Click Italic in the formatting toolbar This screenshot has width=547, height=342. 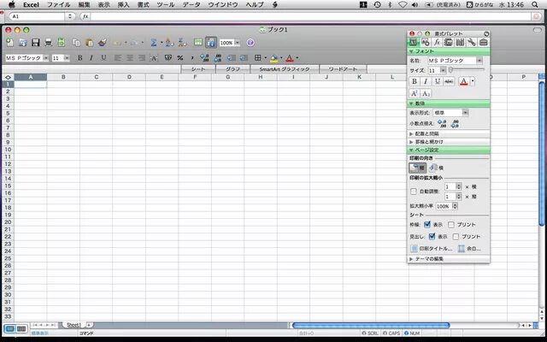[91, 58]
